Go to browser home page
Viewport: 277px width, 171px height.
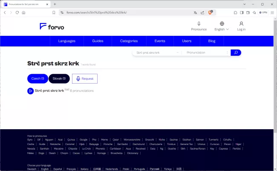pyautogui.click(x=23, y=12)
